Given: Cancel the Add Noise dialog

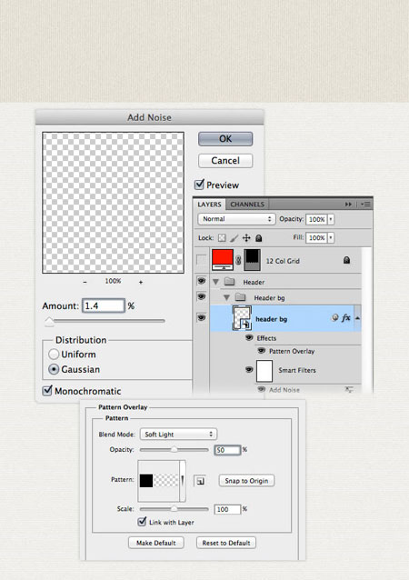Looking at the screenshot, I should pyautogui.click(x=225, y=161).
